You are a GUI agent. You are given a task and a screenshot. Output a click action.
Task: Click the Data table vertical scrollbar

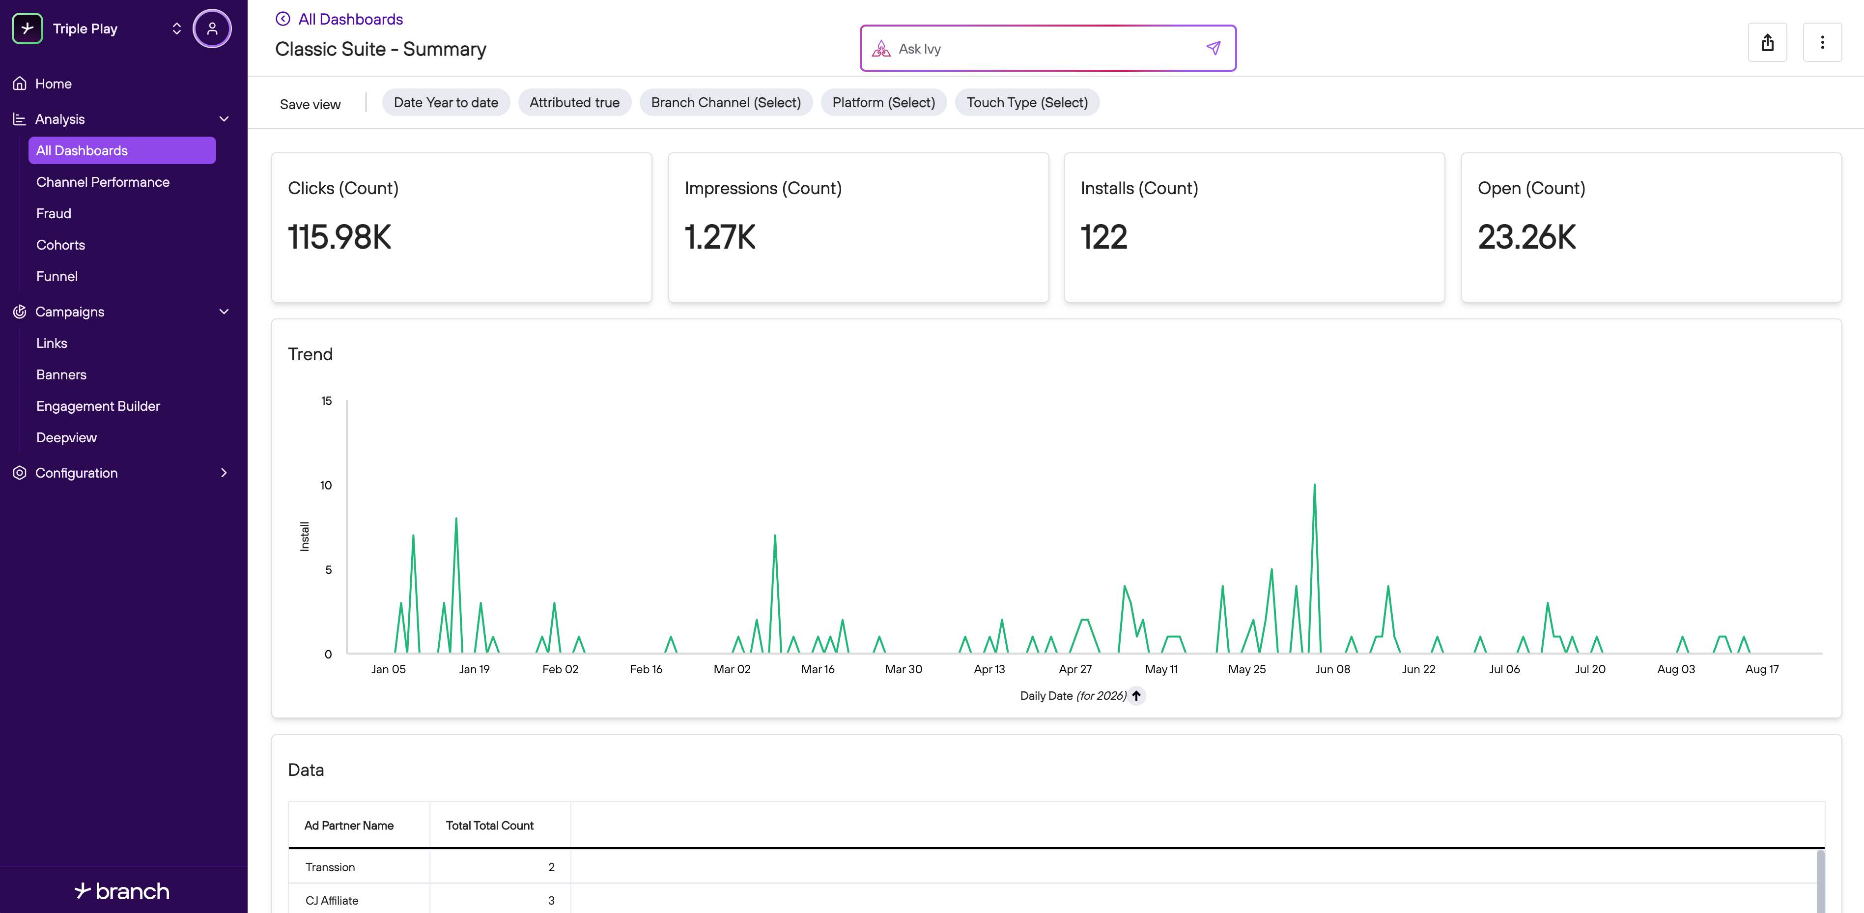coord(1821,881)
